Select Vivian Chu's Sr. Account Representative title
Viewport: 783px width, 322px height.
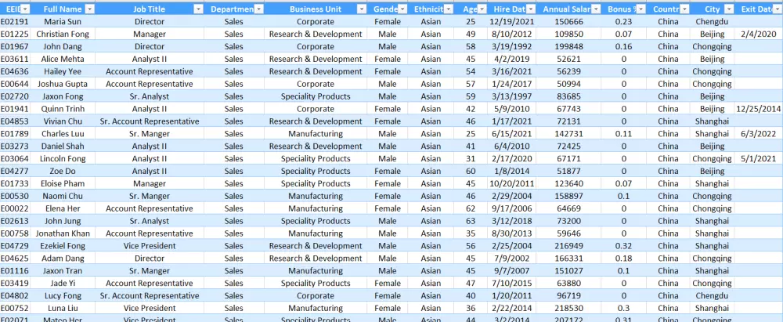(x=150, y=121)
